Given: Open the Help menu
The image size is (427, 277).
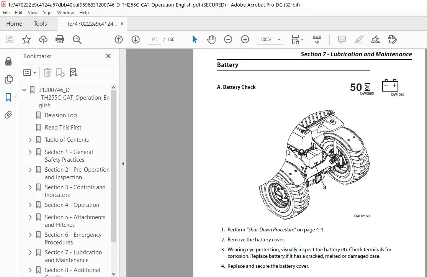Looking at the screenshot, I should [84, 13].
